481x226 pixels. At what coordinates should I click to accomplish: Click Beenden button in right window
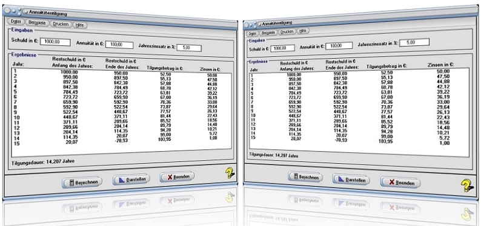click(400, 182)
